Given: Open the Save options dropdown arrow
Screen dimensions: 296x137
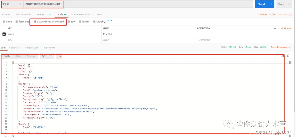Looking at the screenshot, I should click(289, 4).
